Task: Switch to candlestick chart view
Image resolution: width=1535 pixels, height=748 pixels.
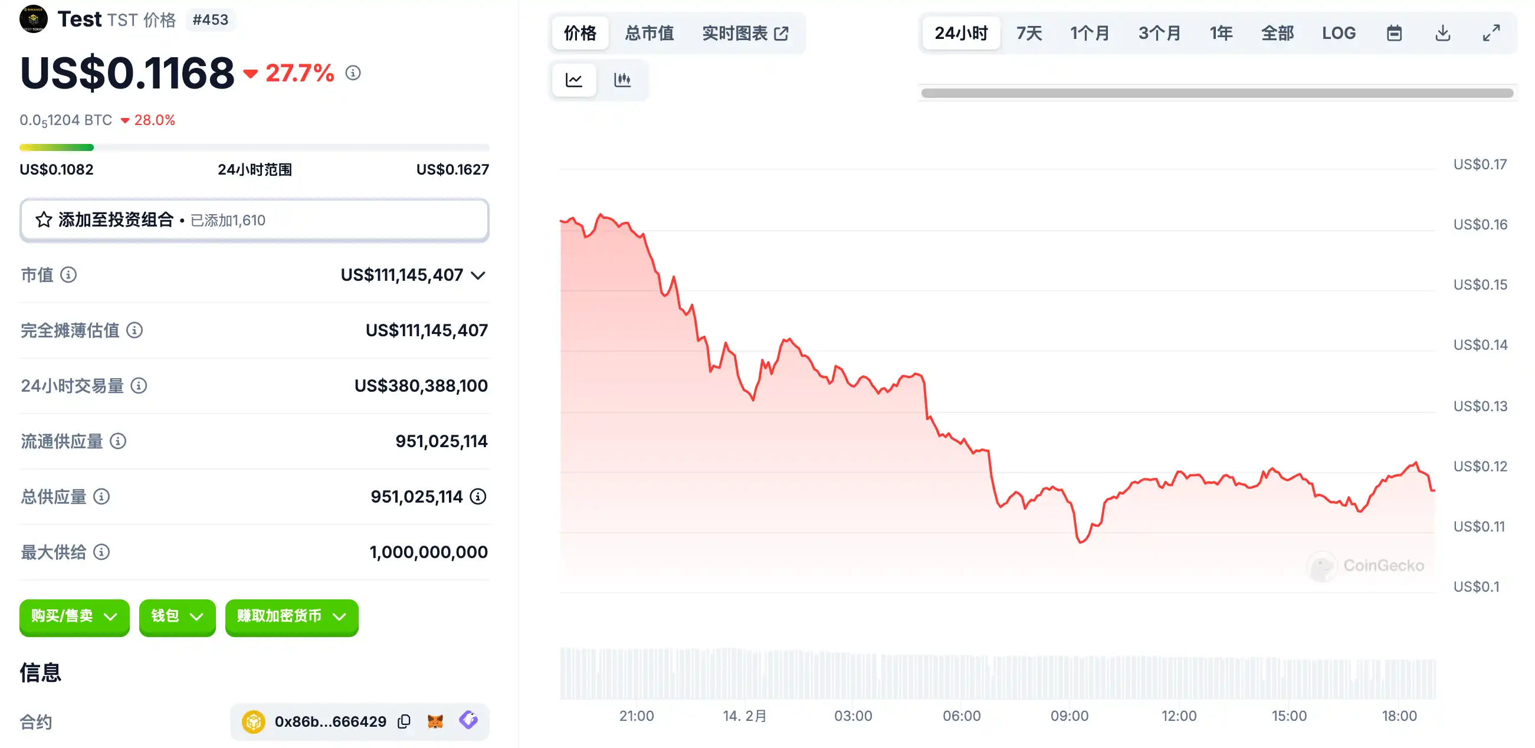Action: coord(622,80)
